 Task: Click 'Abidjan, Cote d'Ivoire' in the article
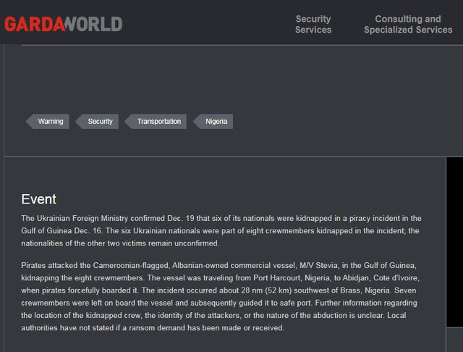tap(381, 278)
